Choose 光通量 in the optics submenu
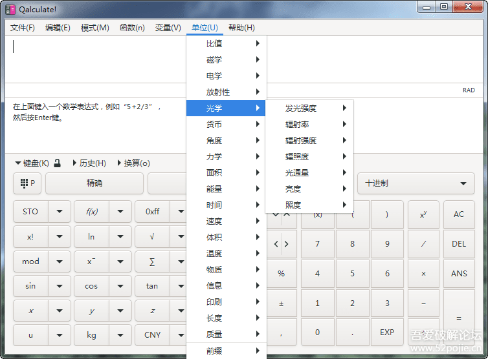This screenshot has width=488, height=359. coord(309,172)
